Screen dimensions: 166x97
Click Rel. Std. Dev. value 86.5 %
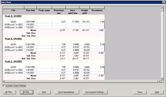pos(75,59)
